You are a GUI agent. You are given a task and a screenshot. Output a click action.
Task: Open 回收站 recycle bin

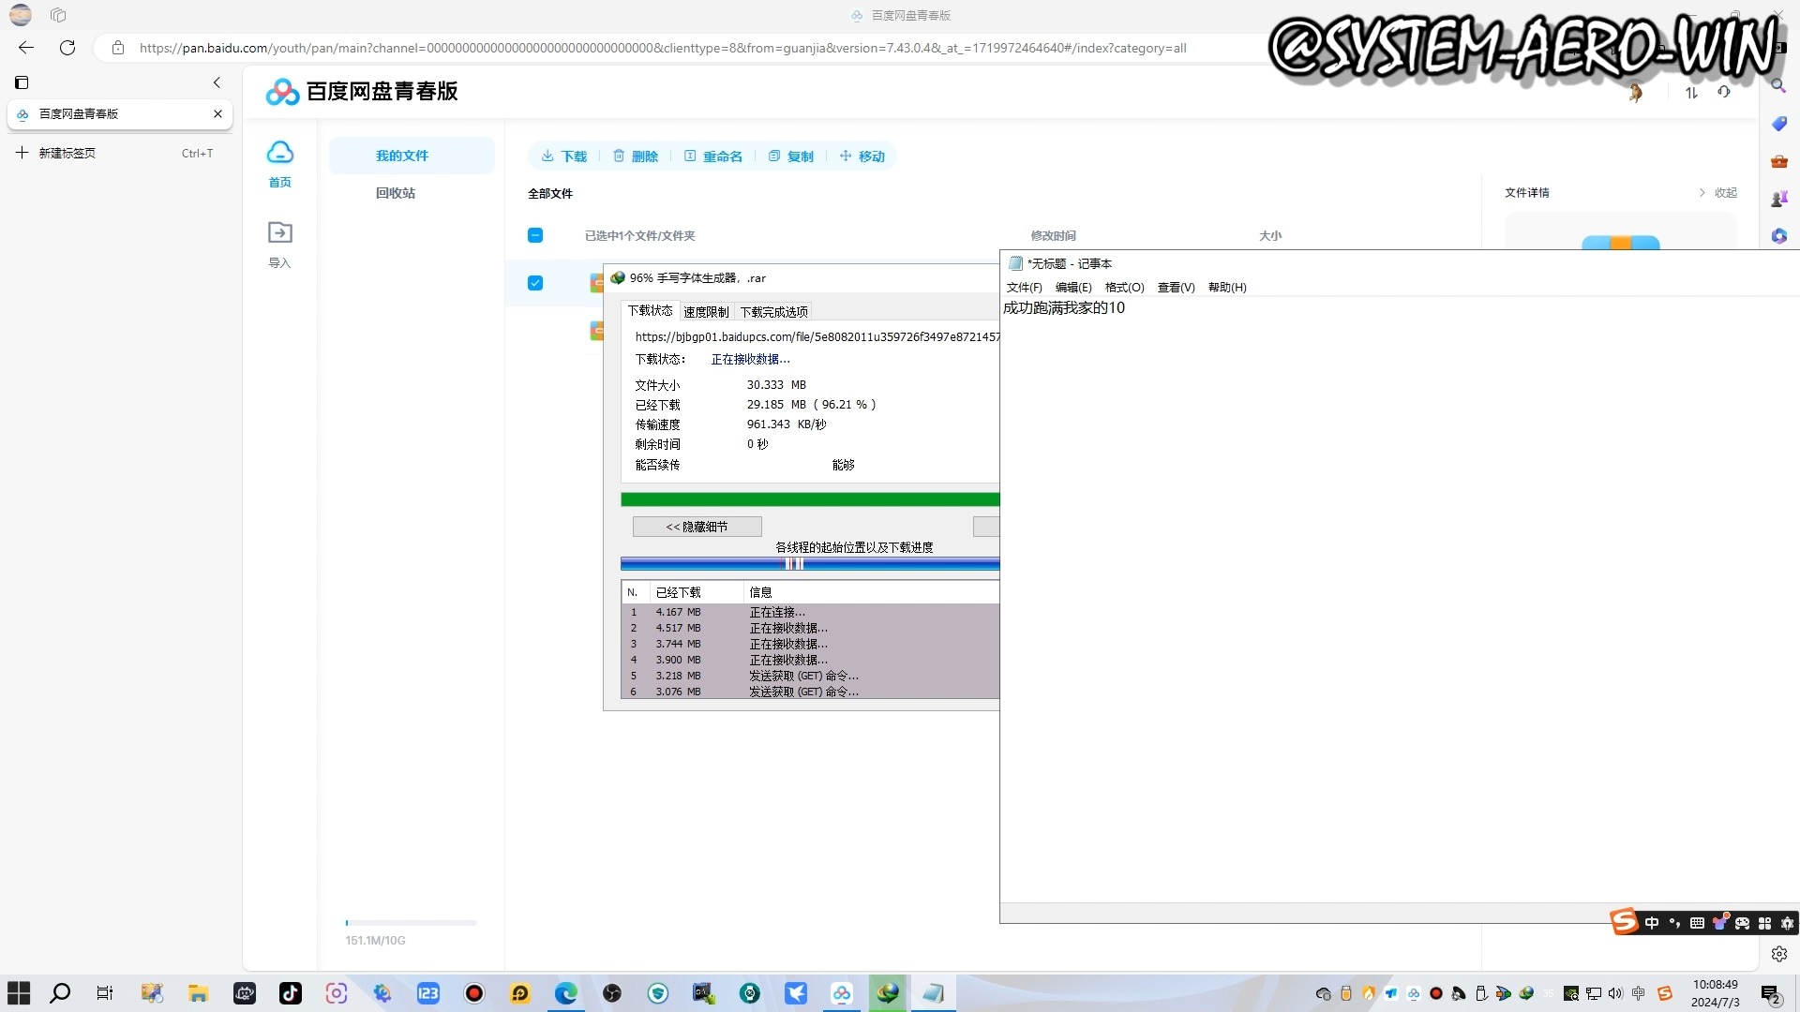pos(396,193)
